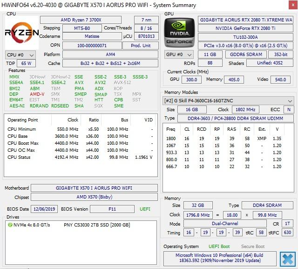The height and width of the screenshot is (269, 298).
Task: Click the SME feature flag
Action: [x=119, y=106]
